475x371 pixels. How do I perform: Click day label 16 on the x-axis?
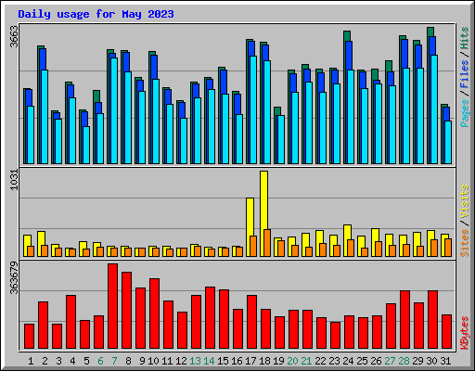point(237,361)
